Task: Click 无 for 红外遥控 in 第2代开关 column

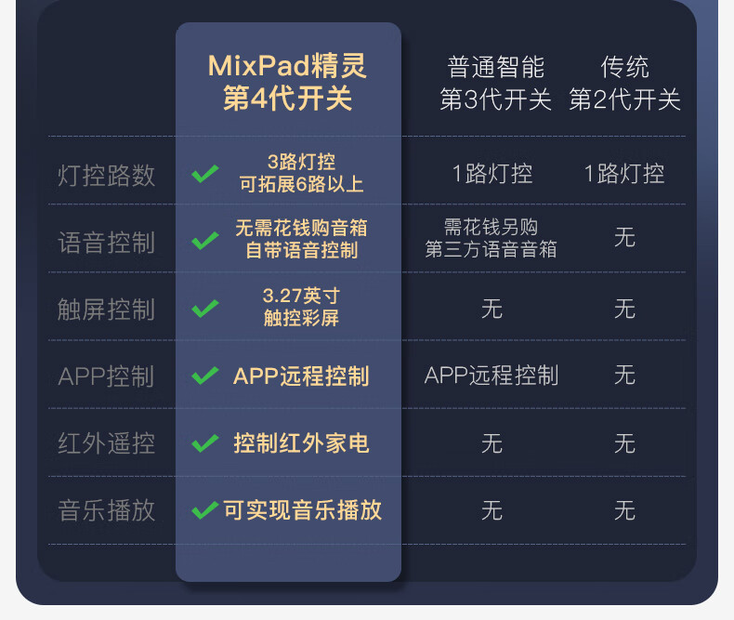Action: (624, 443)
